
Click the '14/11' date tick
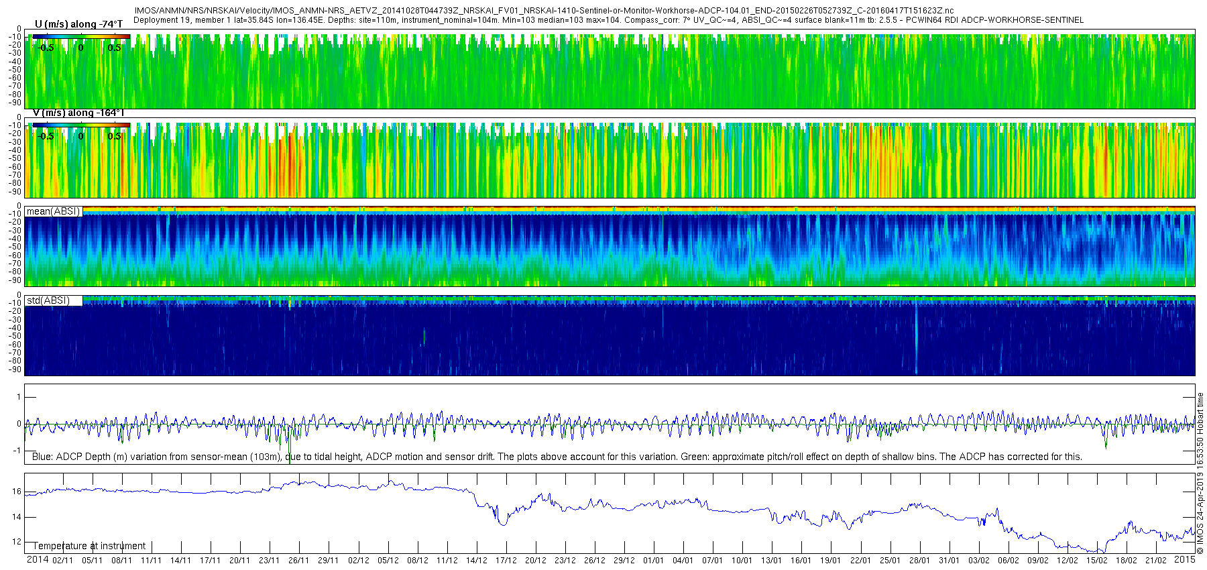coord(180,561)
